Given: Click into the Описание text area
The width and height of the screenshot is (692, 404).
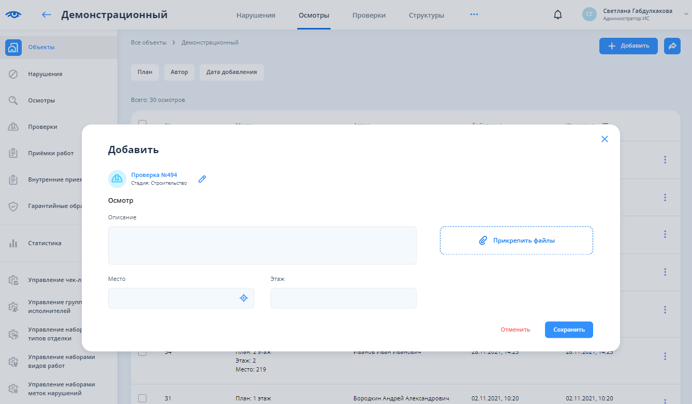Looking at the screenshot, I should point(262,245).
